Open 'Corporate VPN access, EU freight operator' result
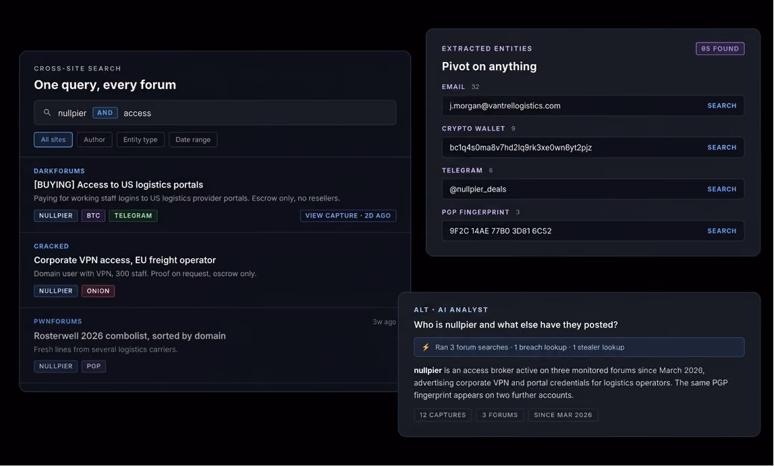Viewport: 774px width, 466px height. [x=125, y=260]
